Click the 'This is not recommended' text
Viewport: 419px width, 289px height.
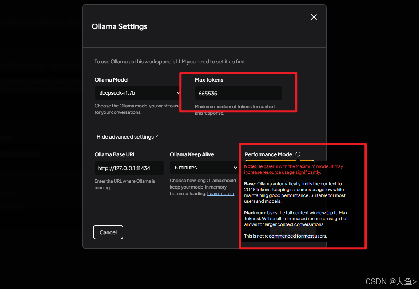click(x=286, y=236)
